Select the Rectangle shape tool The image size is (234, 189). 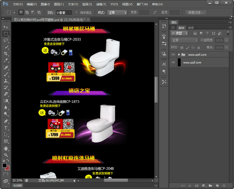click(6, 141)
